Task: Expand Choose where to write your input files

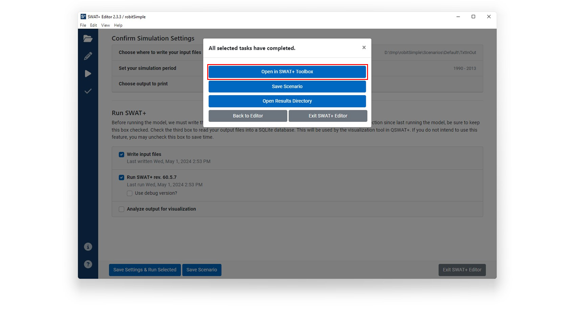Action: click(297, 52)
